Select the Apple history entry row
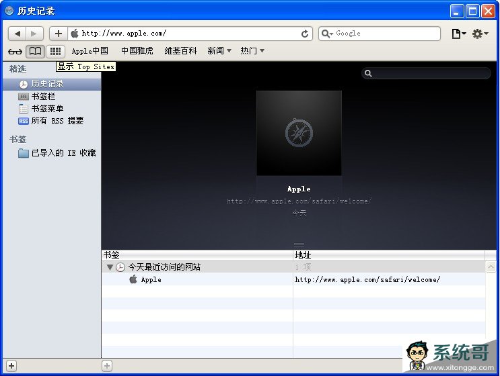The height and width of the screenshot is (376, 500). pyautogui.click(x=293, y=279)
